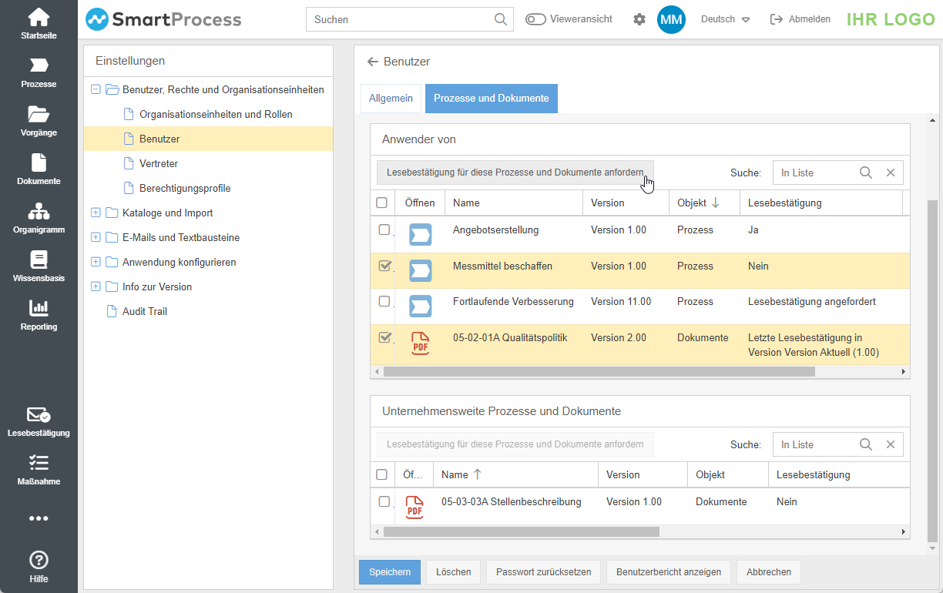
Task: Collapse Benutzer, Rechte und Organisationseinheiten tree node
Action: [x=96, y=89]
